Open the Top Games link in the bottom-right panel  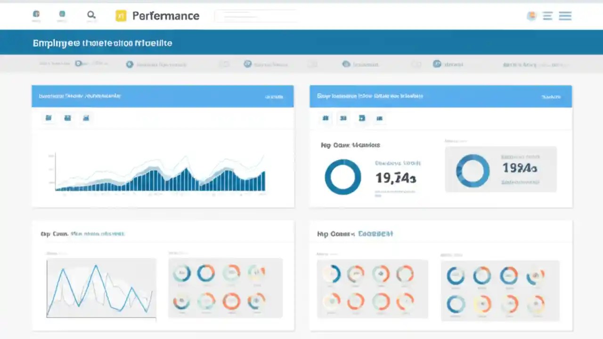pyautogui.click(x=375, y=234)
